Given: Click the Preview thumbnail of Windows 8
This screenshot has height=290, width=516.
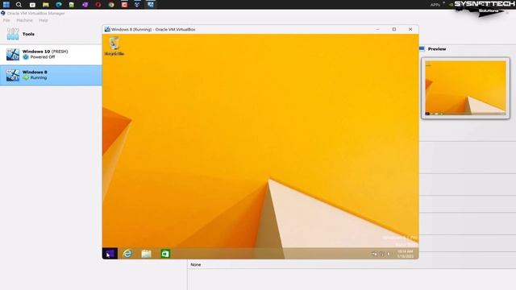Looking at the screenshot, I should pyautogui.click(x=465, y=88).
